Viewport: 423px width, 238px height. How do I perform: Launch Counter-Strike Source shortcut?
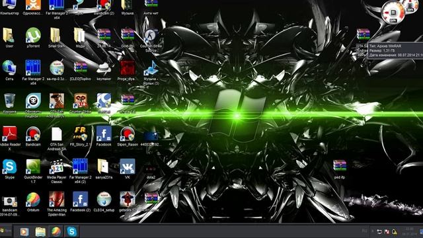(x=151, y=36)
